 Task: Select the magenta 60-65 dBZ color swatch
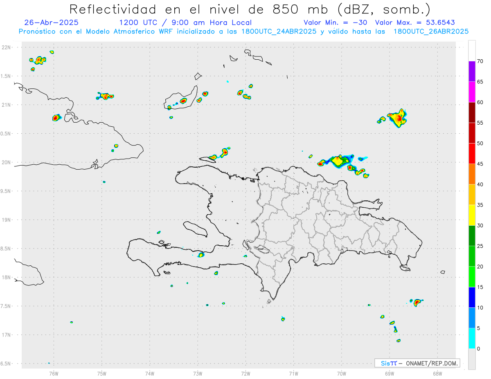[472, 92]
